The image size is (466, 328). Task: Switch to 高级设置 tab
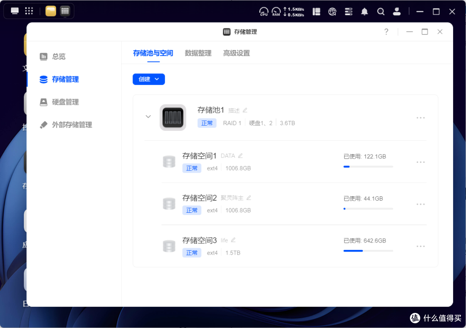pyautogui.click(x=236, y=53)
